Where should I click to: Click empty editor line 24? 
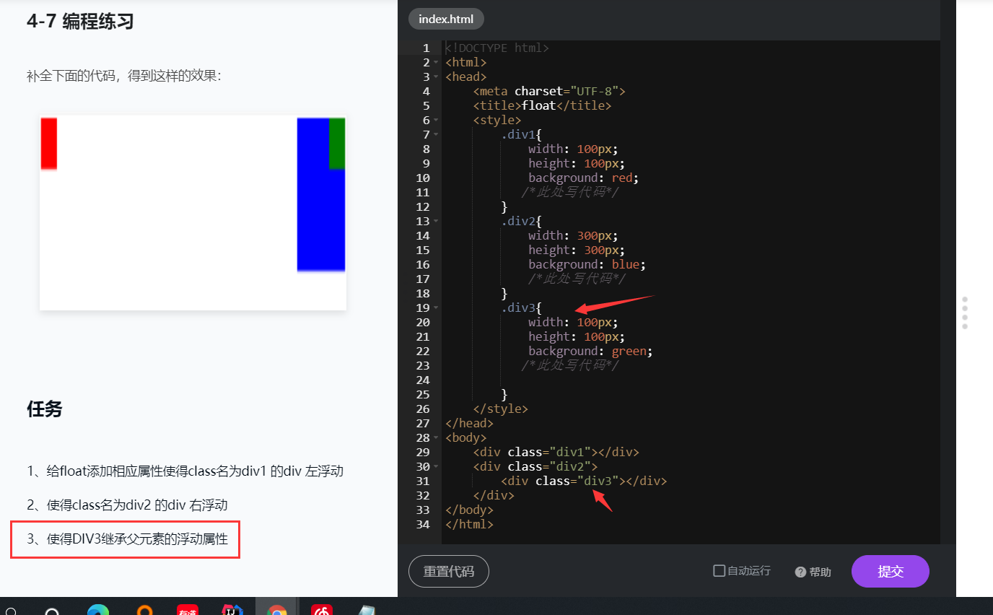pos(691,380)
